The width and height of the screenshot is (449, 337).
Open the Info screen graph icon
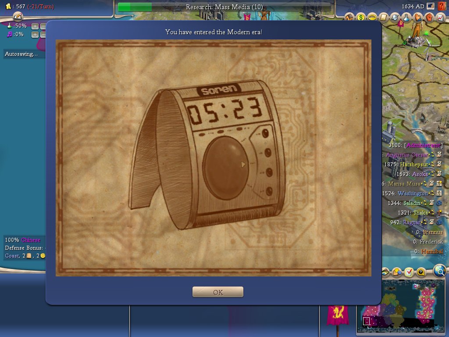pos(441,18)
